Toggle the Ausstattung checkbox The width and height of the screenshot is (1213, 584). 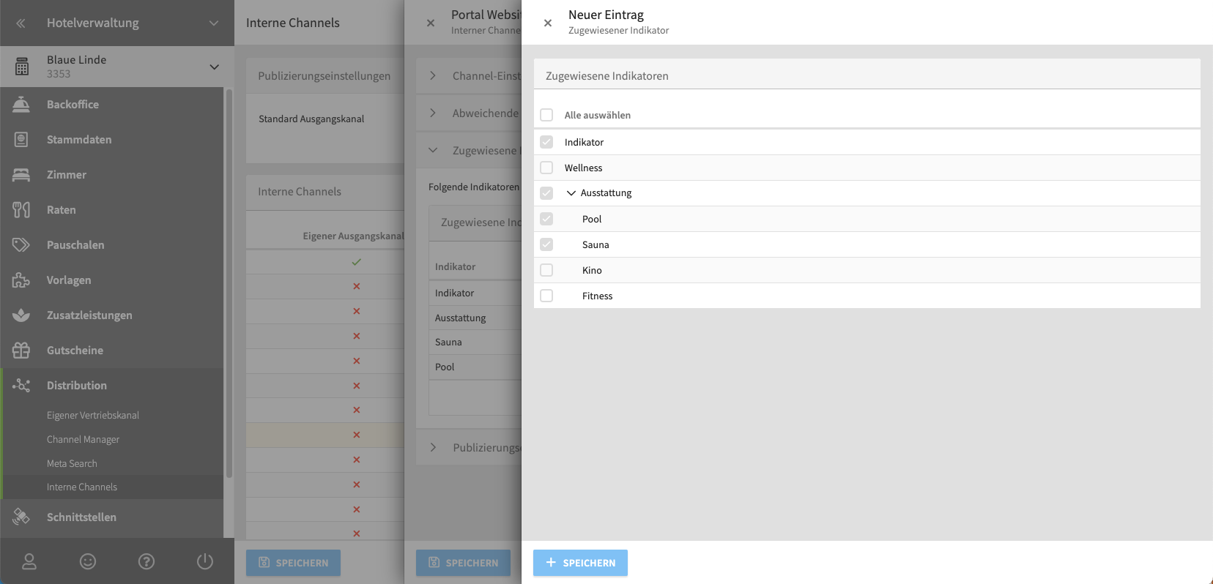click(546, 193)
